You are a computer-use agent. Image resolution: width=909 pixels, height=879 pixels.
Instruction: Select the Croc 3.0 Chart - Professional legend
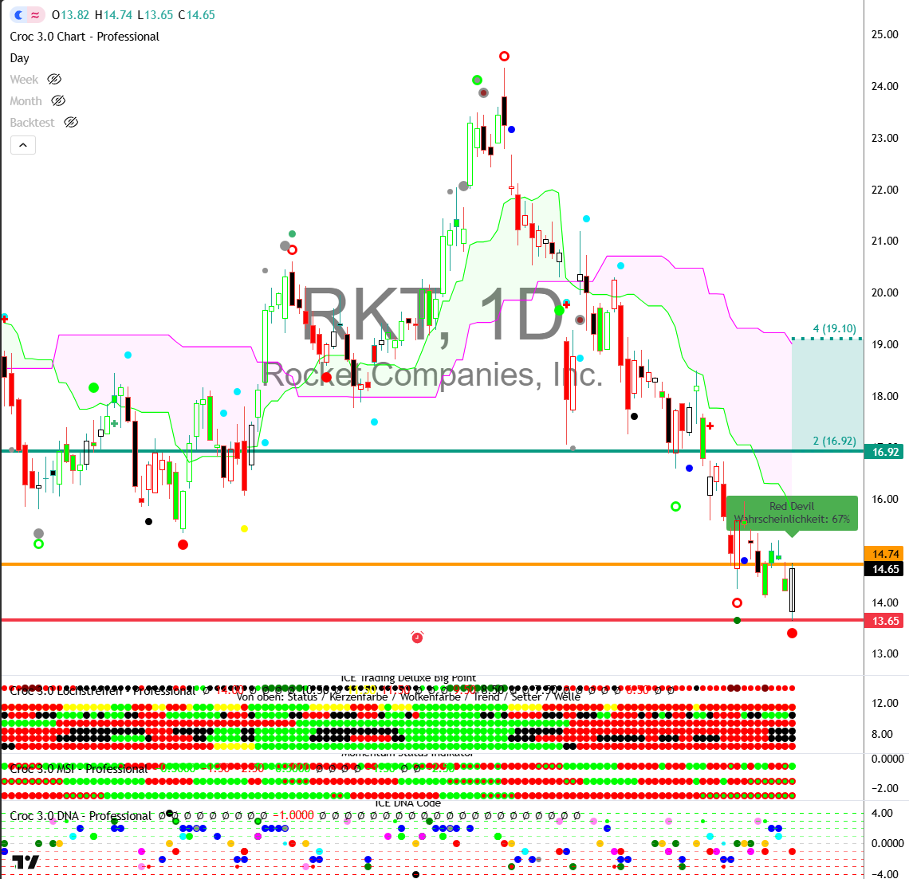[x=85, y=37]
